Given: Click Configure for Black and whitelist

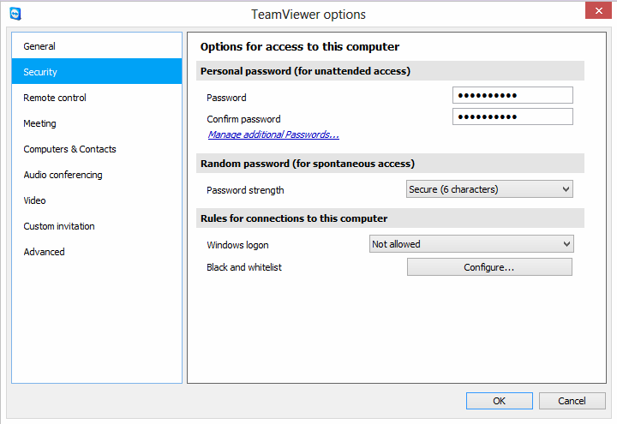Looking at the screenshot, I should 488,267.
